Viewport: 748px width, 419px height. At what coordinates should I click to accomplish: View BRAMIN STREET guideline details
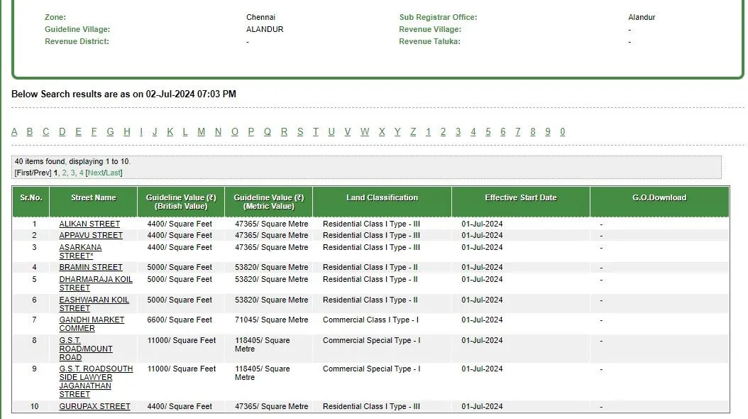[x=91, y=267]
